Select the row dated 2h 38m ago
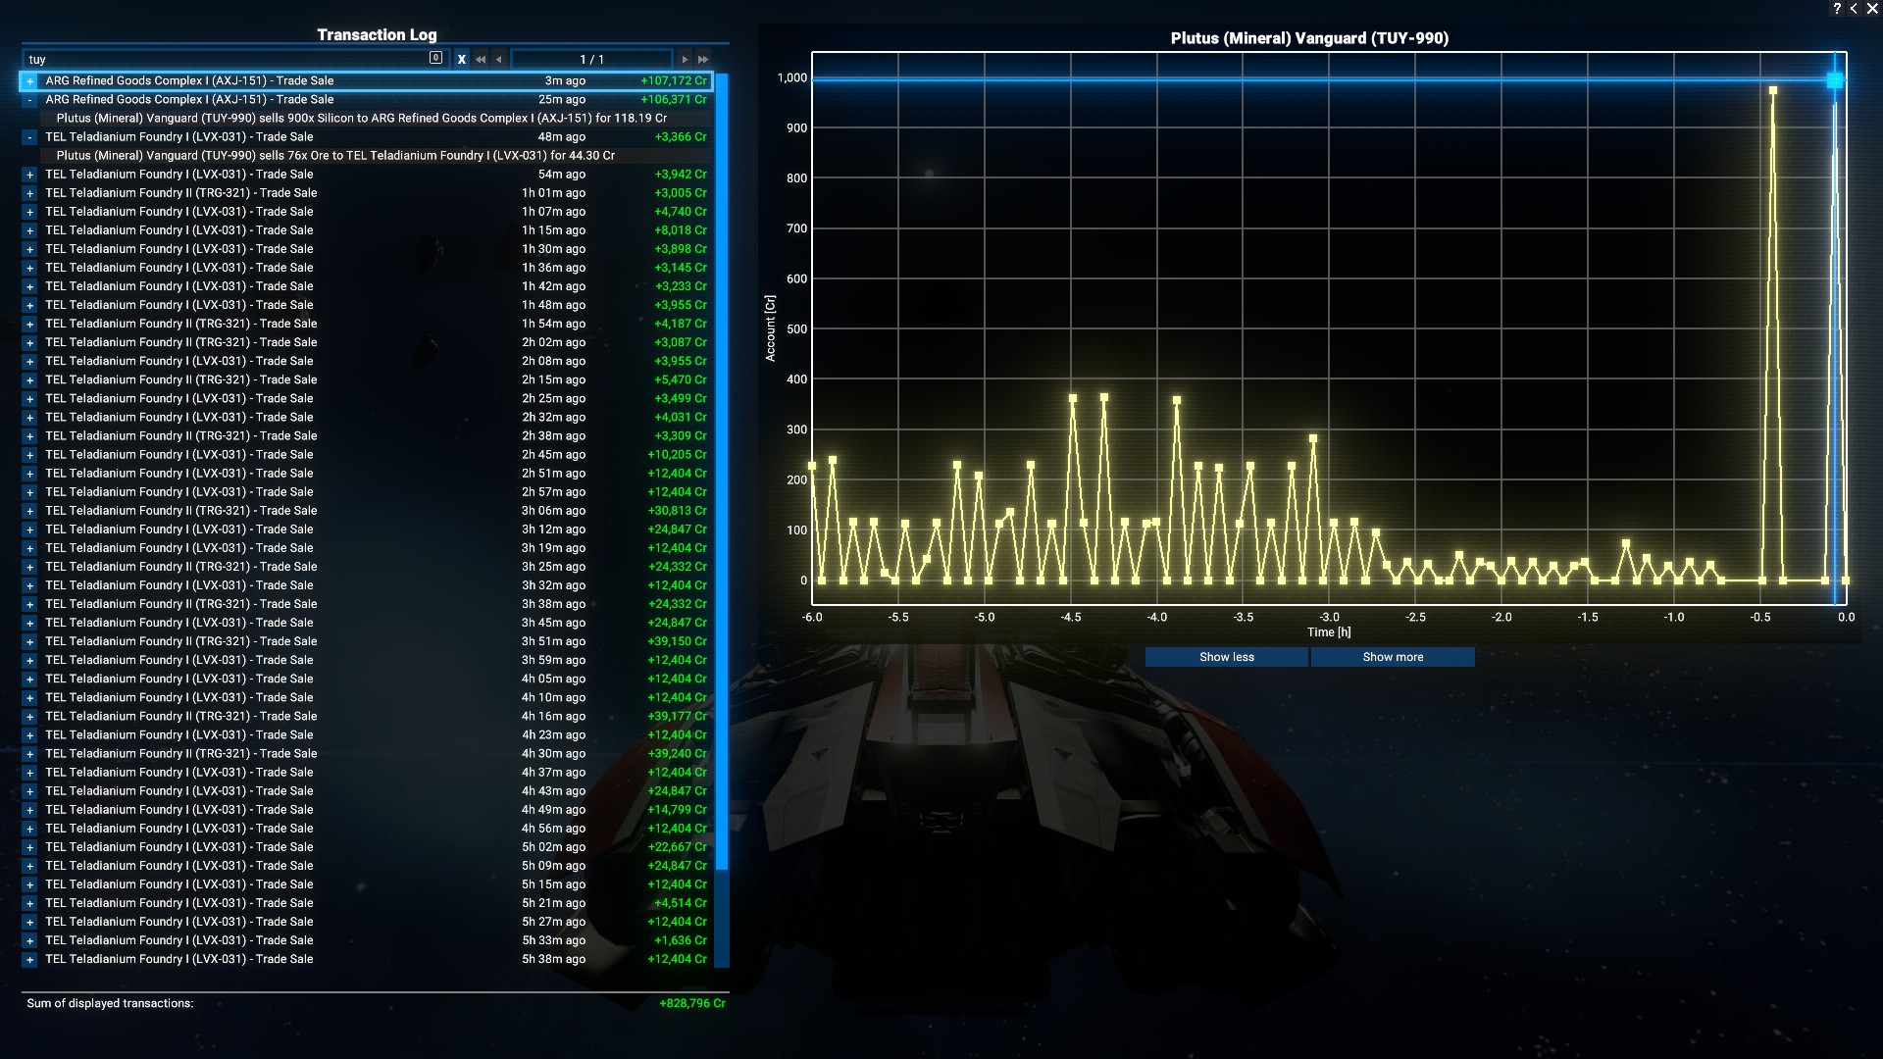 coord(367,435)
